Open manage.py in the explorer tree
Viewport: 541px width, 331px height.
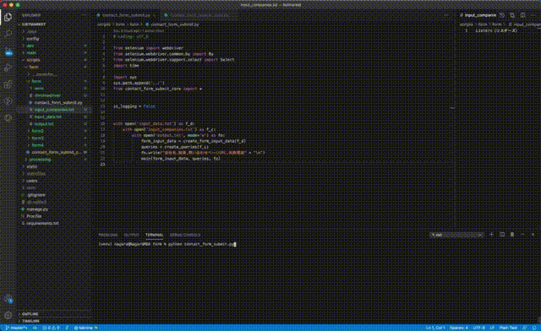pyautogui.click(x=37, y=209)
